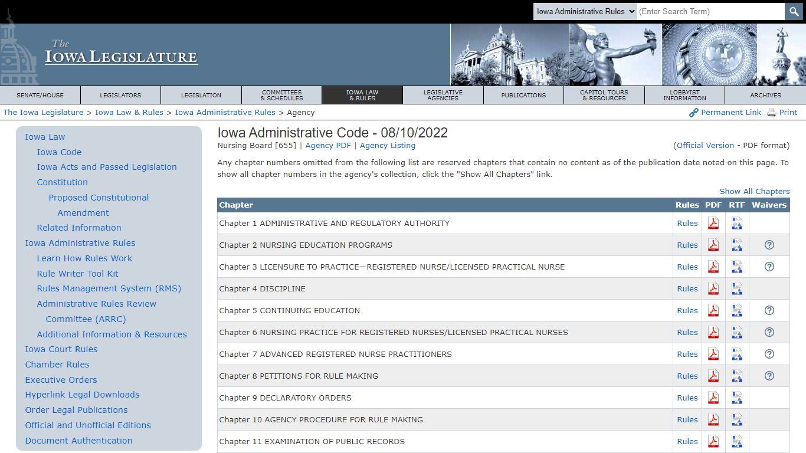Download the Chapter 6 RTF file icon
This screenshot has width=806, height=453.
737,333
